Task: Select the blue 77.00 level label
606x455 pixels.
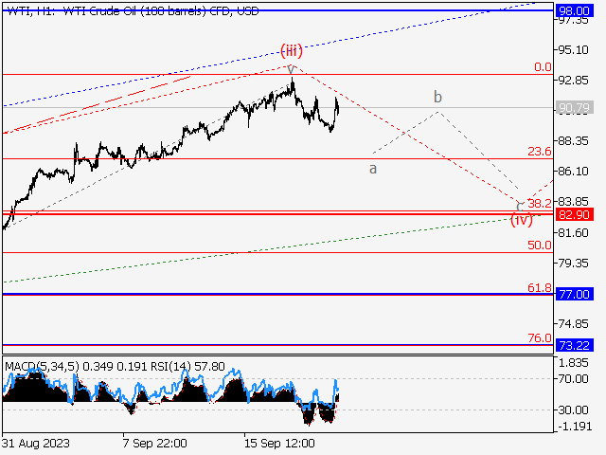Action: (x=575, y=295)
